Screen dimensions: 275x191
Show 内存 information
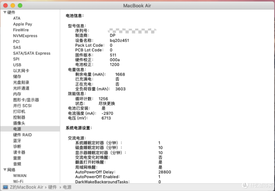tap(17, 94)
